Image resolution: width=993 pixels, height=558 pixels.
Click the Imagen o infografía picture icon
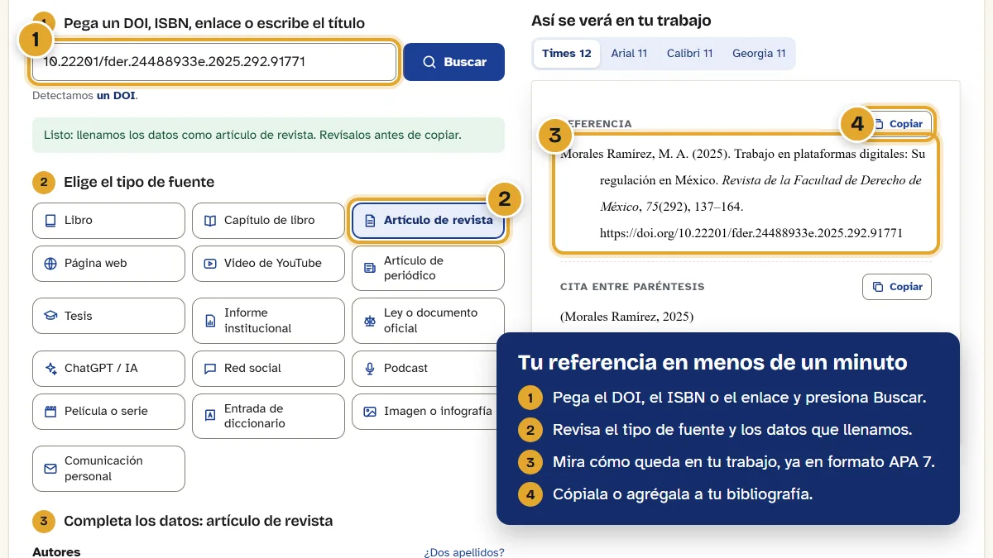coord(369,412)
